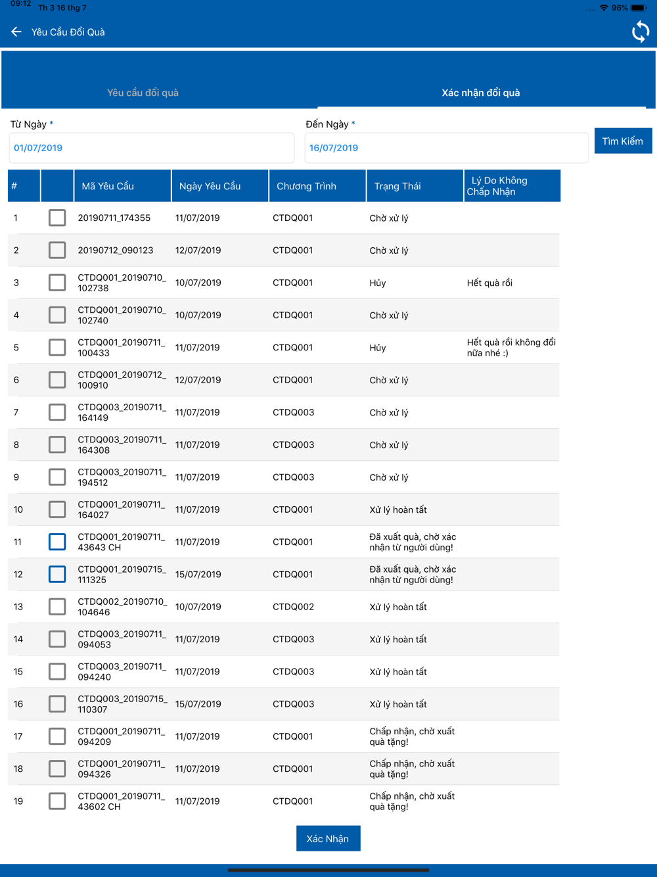This screenshot has width=657, height=877.
Task: Toggle checkbox for CTDQ003_20190711_194512
Action: pyautogui.click(x=57, y=477)
